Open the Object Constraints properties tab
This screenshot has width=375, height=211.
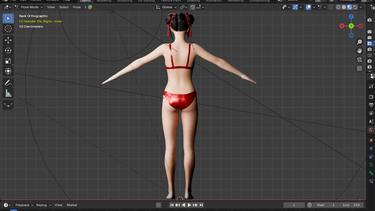[371, 157]
